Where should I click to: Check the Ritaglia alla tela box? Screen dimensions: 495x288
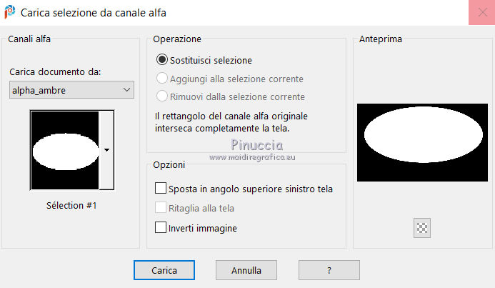(x=160, y=209)
